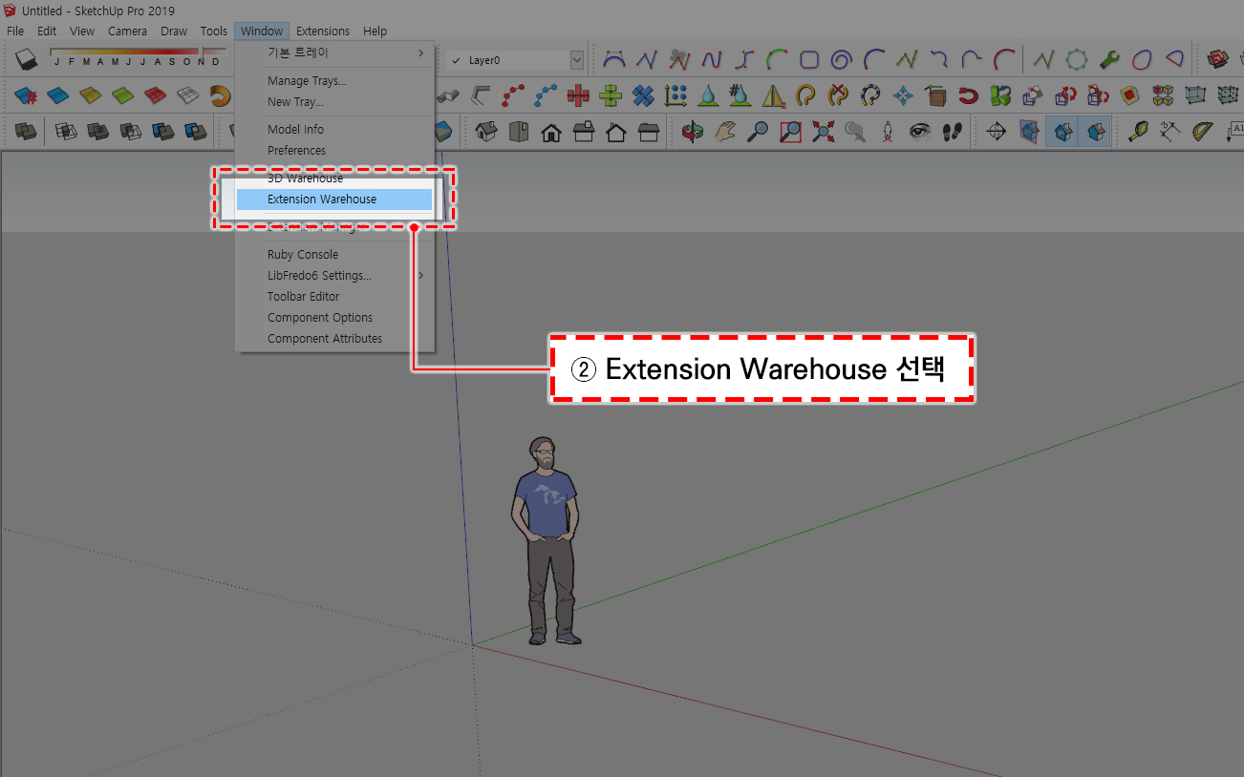Select the rounded rectangle curve tool
The image size is (1244, 777).
808,59
